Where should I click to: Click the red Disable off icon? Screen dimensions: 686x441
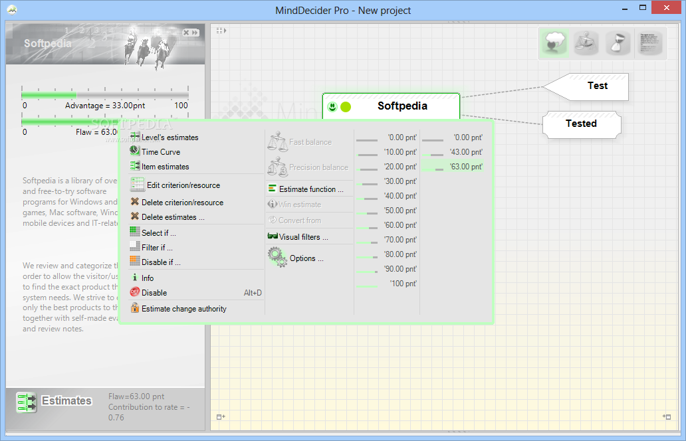click(x=135, y=292)
